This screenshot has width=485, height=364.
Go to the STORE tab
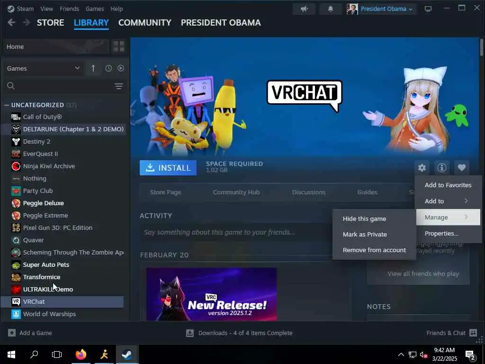[x=50, y=23]
